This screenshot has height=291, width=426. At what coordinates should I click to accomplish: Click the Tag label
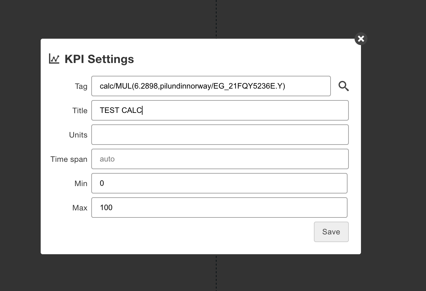[x=81, y=86]
